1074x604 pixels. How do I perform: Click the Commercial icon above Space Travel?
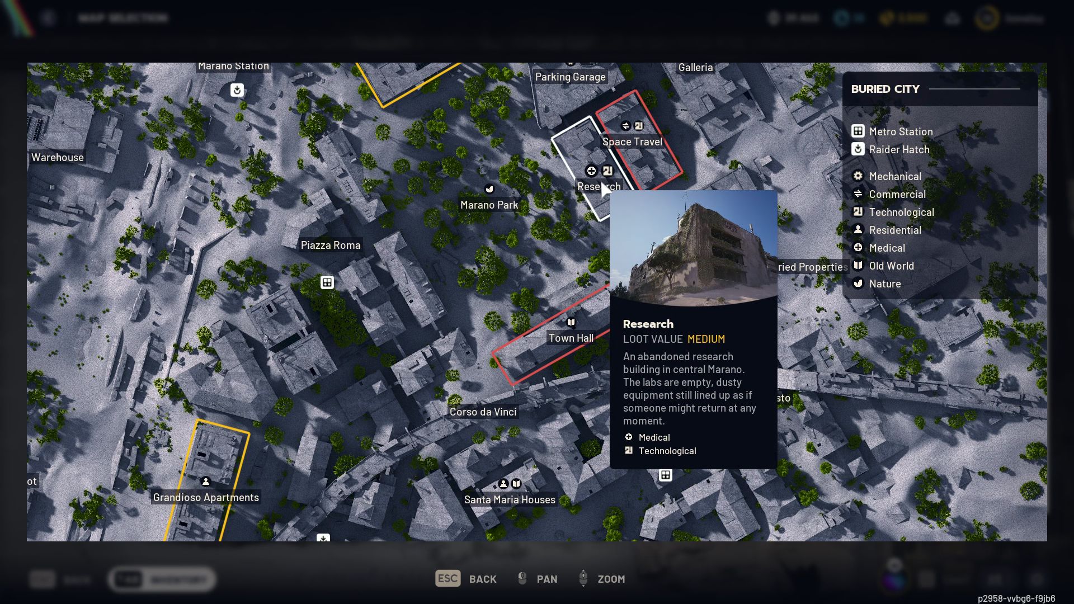pos(626,126)
